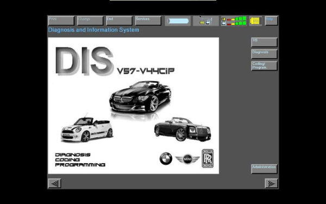Open the Help button

click(271, 21)
